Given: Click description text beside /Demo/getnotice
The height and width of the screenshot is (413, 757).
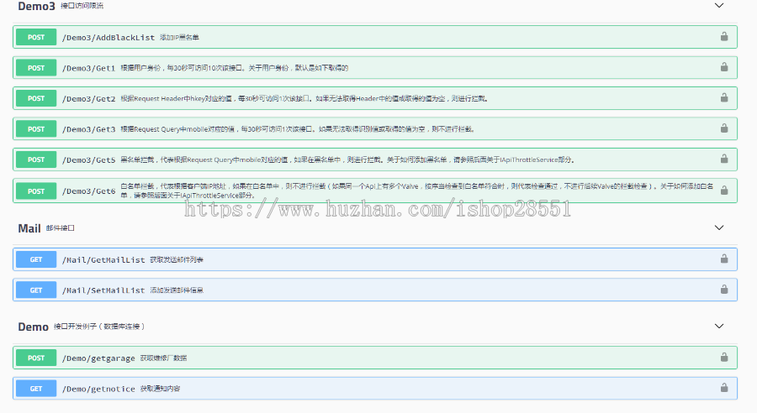Looking at the screenshot, I should tap(160, 389).
